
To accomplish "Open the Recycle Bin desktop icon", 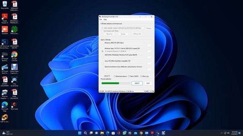I will [x=5, y=5].
